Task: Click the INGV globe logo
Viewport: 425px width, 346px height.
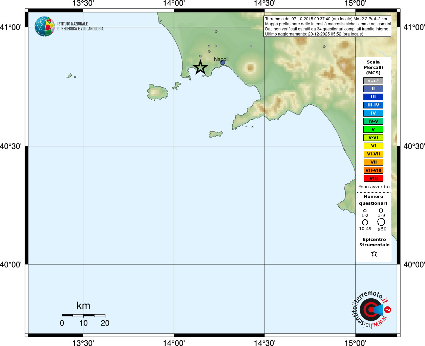Action: tap(44, 26)
